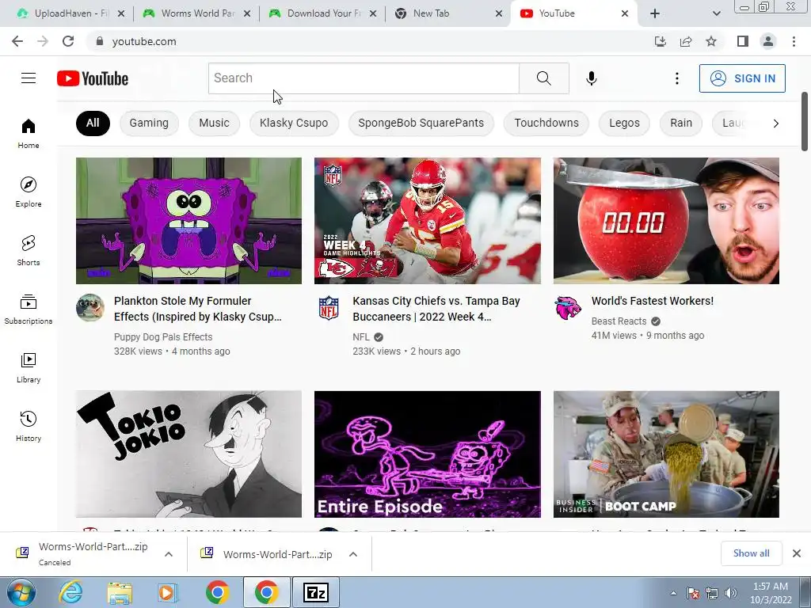Start voice search with microphone icon
The image size is (811, 608).
click(x=591, y=78)
